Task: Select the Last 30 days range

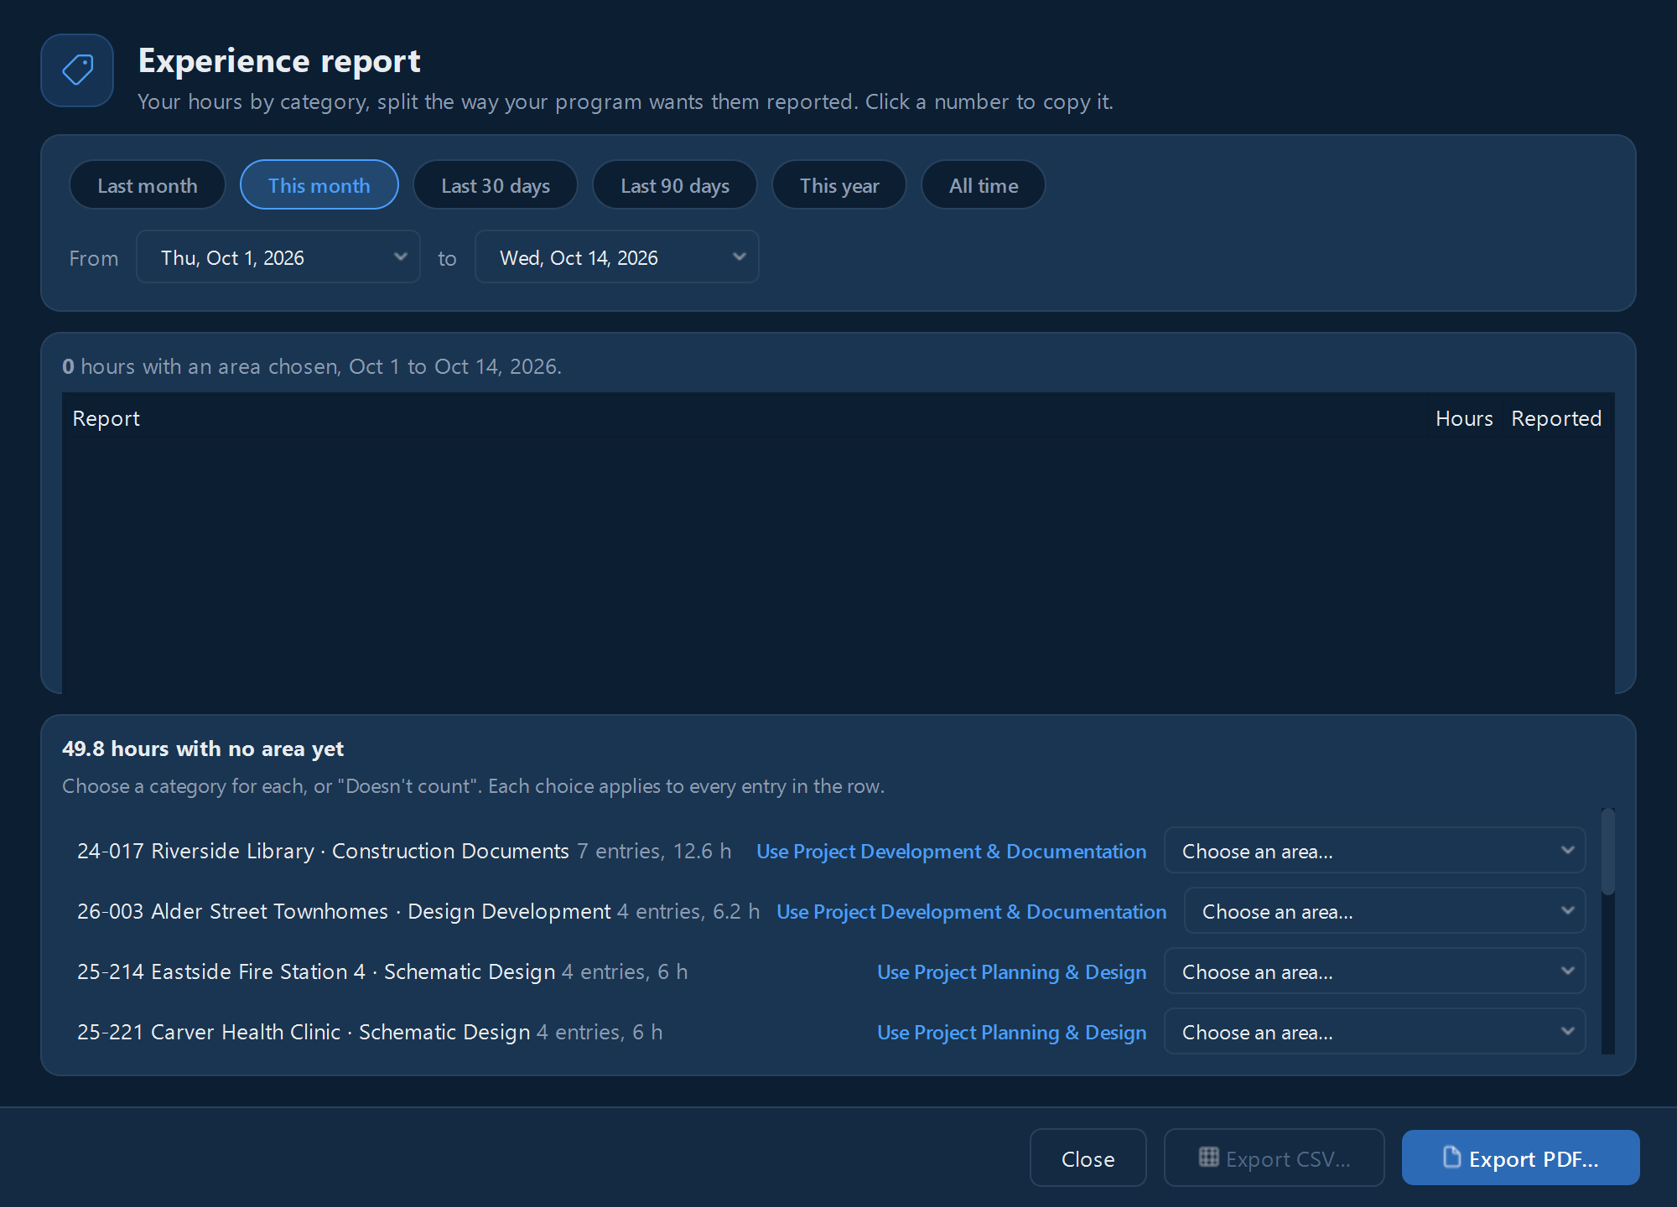Action: click(x=496, y=185)
